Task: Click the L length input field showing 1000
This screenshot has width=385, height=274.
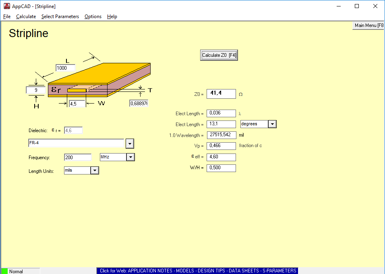Action: [x=65, y=68]
